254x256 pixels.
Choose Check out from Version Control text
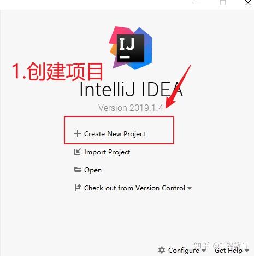[134, 188]
